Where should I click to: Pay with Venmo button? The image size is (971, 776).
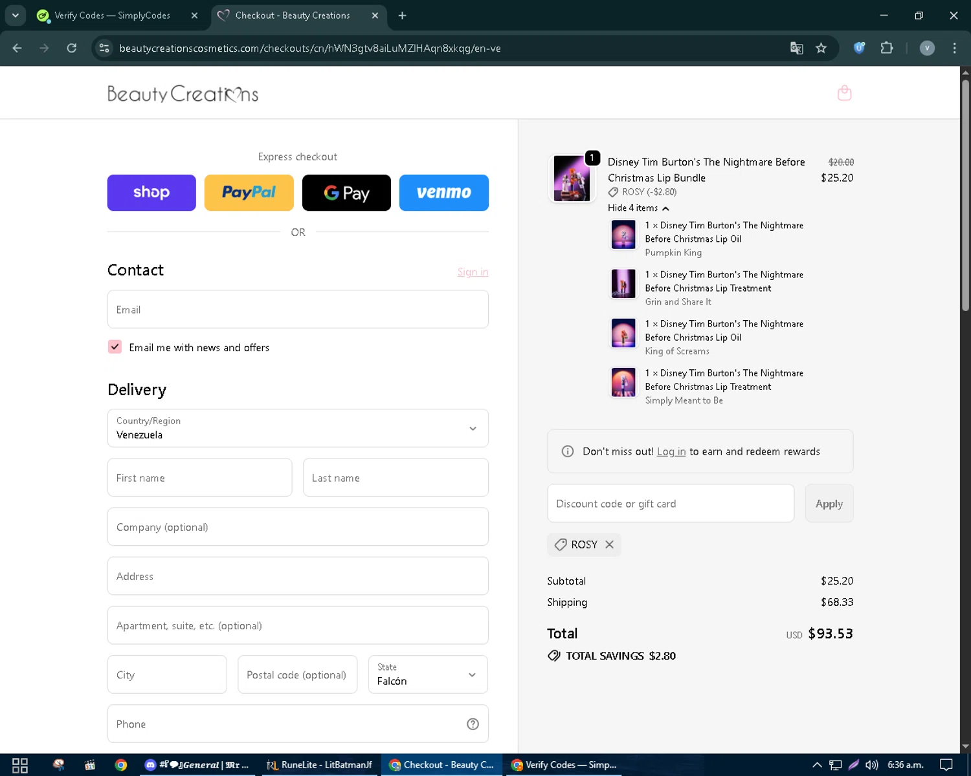[x=444, y=193]
